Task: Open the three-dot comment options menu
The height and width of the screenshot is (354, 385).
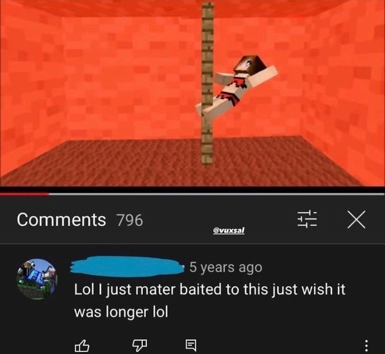Action: tap(366, 345)
